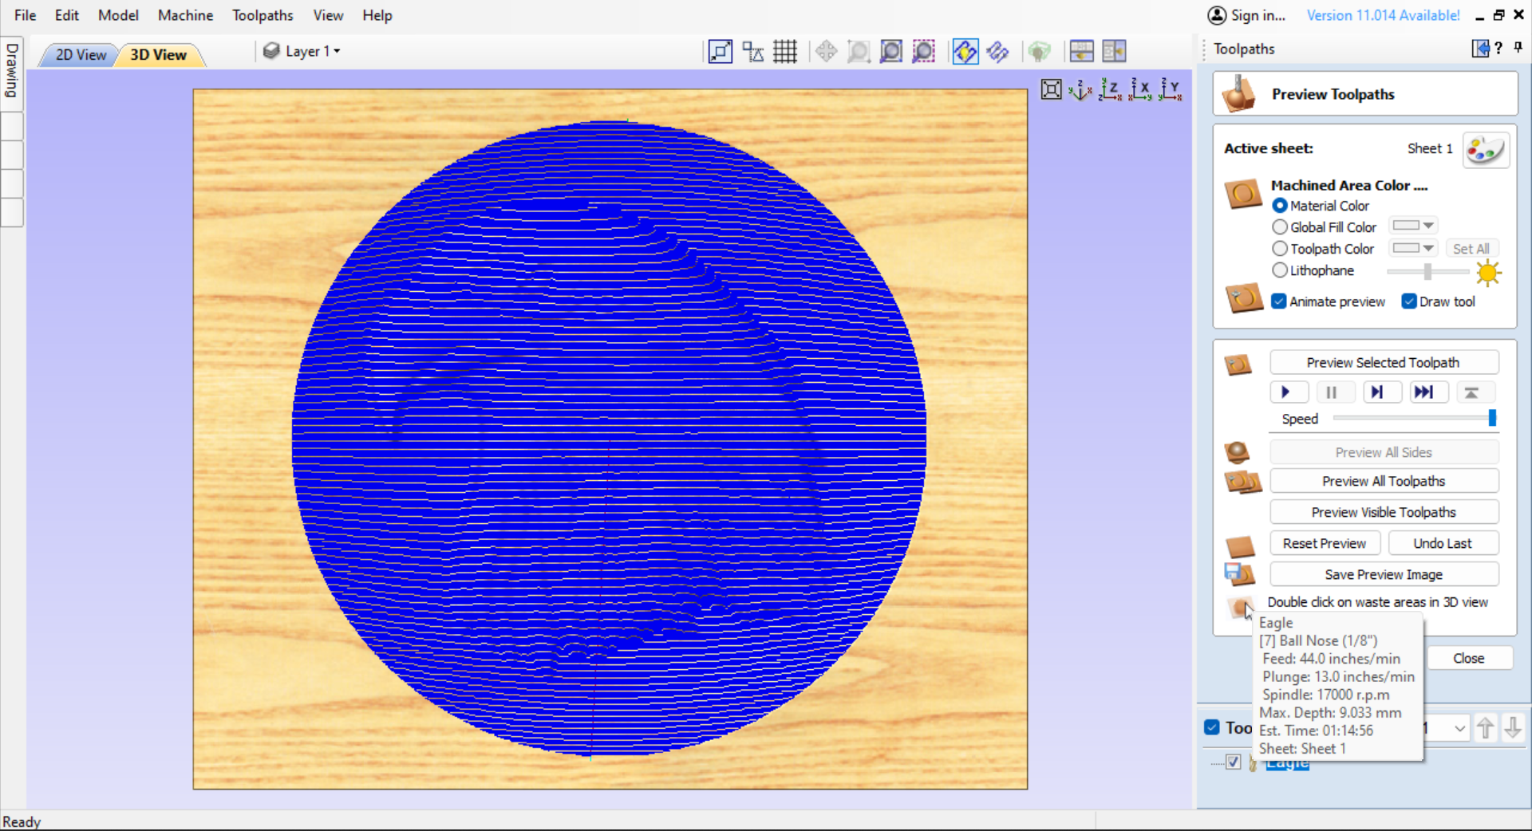
Task: Switch to isometric view orientation icon
Action: coord(1080,90)
